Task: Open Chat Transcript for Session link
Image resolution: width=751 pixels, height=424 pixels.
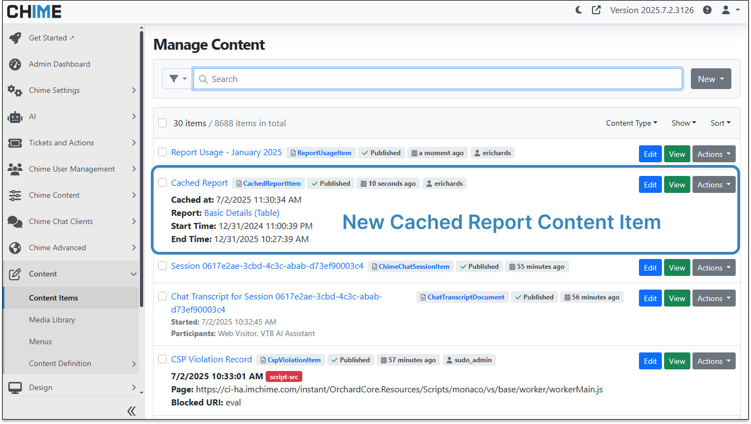Action: point(277,303)
